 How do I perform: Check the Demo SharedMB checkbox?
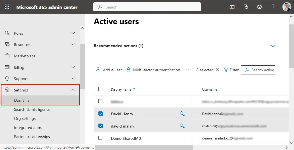coord(100,138)
